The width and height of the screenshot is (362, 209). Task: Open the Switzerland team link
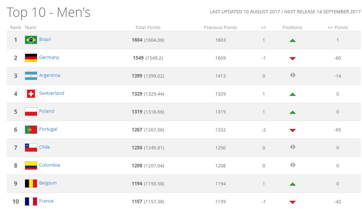pyautogui.click(x=52, y=93)
